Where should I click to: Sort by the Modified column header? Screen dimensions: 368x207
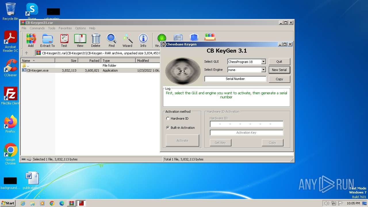[x=147, y=61]
